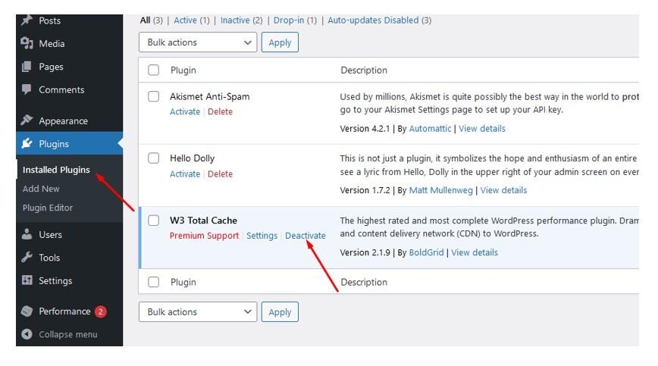Click the Appearance brush icon
Viewport: 658px width, 366px height.
27,120
